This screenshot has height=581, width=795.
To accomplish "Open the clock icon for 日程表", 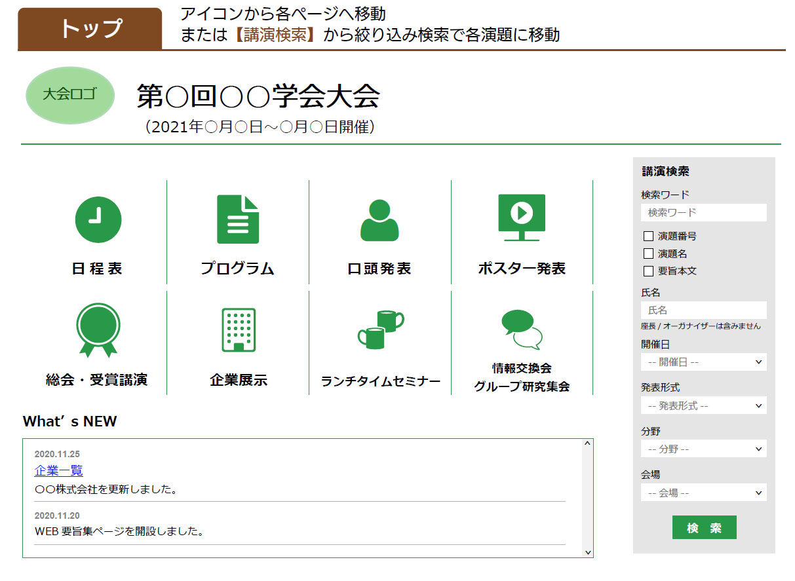I will tap(98, 219).
